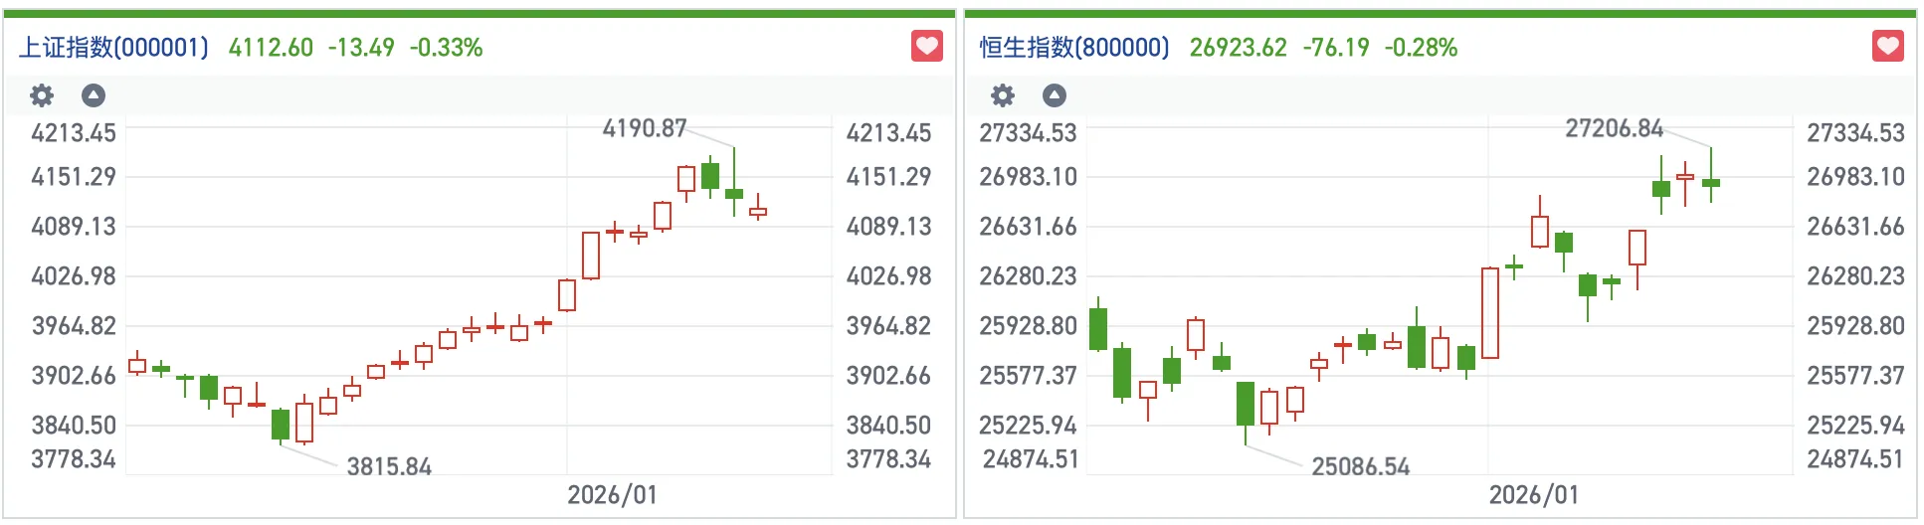The height and width of the screenshot is (525, 1924).
Task: Select the 2026/01 date marker on 恒生 chart
Action: click(1533, 495)
